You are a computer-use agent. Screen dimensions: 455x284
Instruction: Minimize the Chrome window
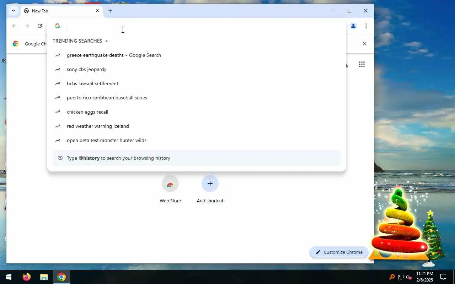click(x=333, y=11)
